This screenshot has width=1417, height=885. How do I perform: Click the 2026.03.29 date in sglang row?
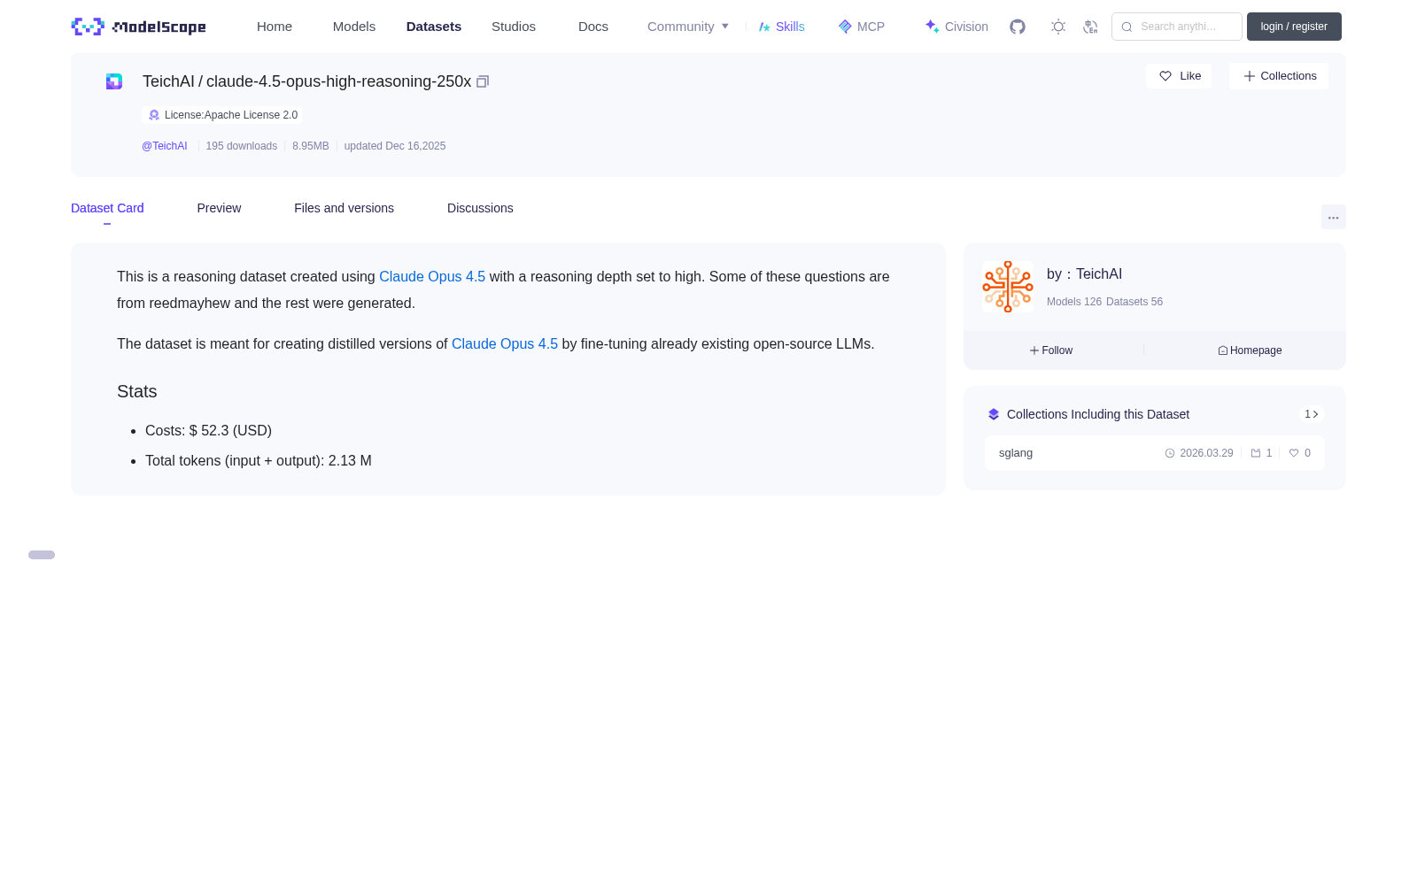1206,453
